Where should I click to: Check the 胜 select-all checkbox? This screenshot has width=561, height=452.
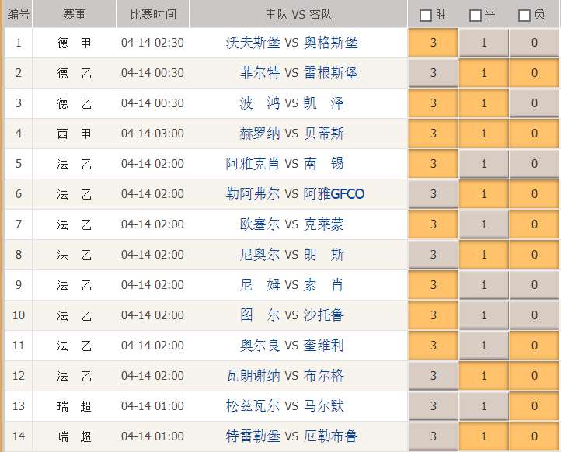(x=425, y=16)
